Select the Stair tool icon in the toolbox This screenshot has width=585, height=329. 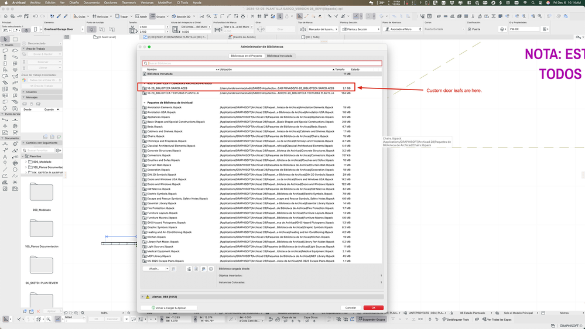point(5,83)
